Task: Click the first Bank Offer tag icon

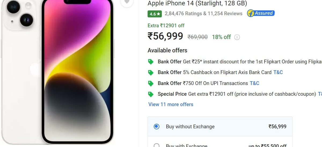Action: click(151, 62)
